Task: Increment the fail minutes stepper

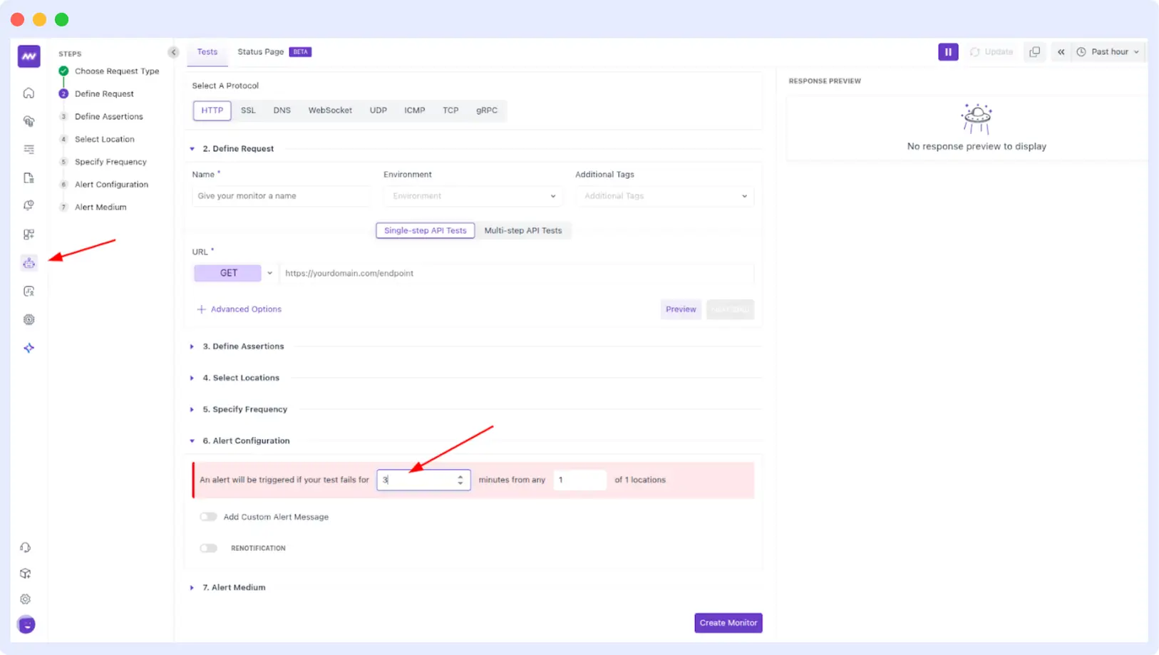Action: (460, 476)
